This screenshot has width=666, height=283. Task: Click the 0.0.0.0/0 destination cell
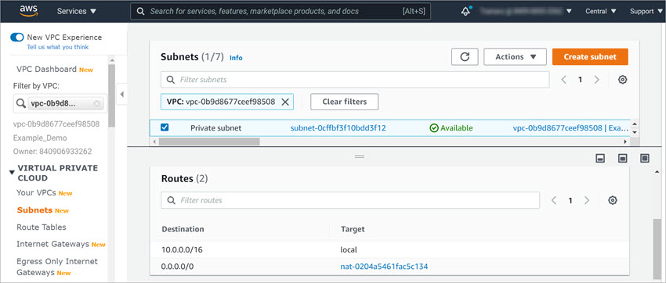point(178,267)
